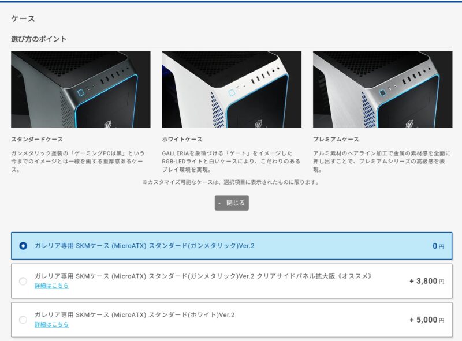Select the クリアサイドパネル拡大版 case radio button

tap(23, 281)
